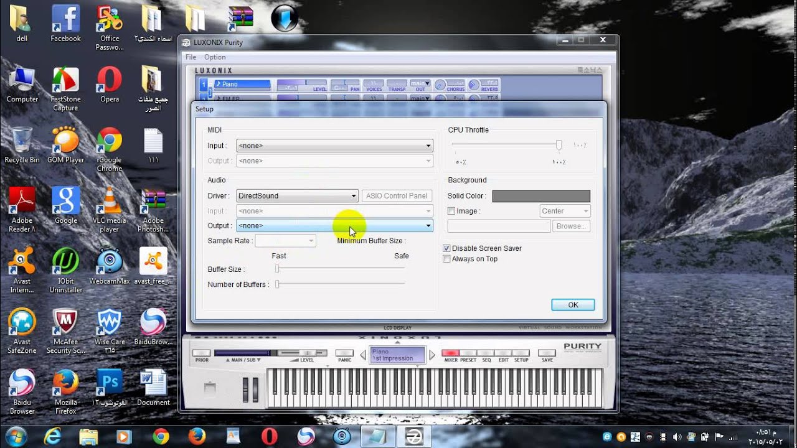Enable Always on Top checkbox
This screenshot has height=448, width=797.
pyautogui.click(x=446, y=259)
